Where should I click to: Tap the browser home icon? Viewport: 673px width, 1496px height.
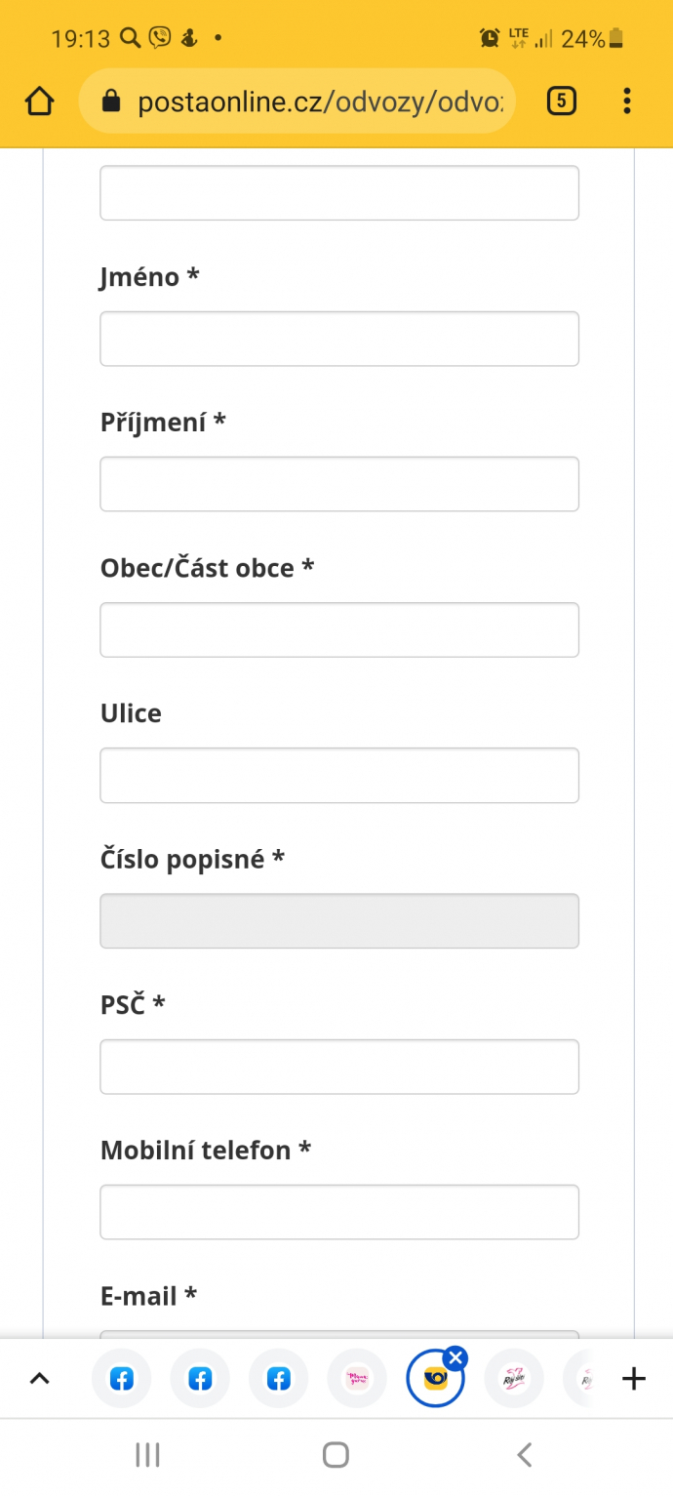39,101
